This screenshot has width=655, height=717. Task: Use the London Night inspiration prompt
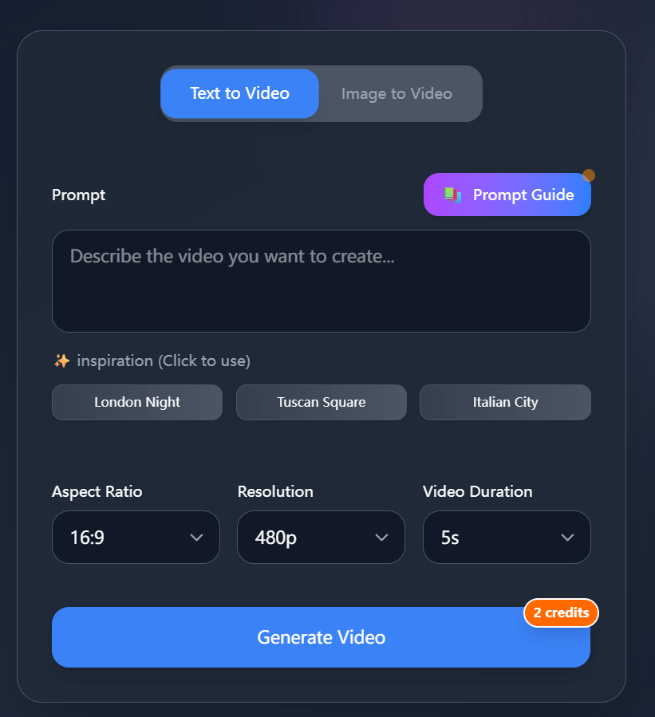(136, 402)
